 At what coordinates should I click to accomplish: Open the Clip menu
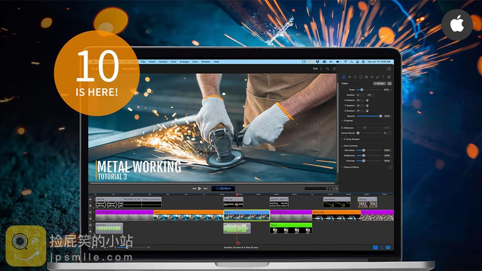(x=143, y=62)
